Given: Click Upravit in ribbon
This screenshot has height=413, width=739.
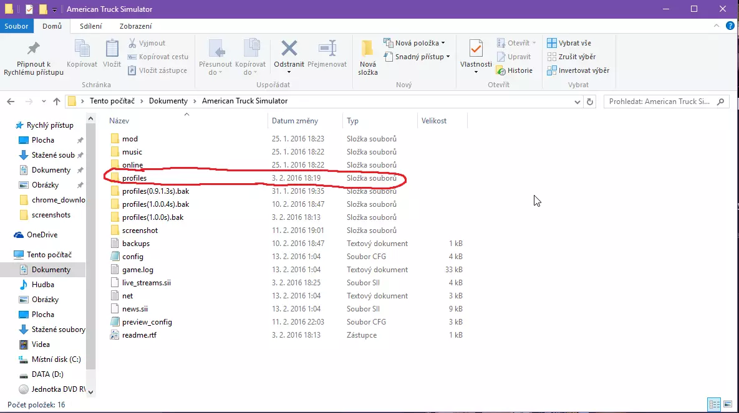Looking at the screenshot, I should [x=514, y=57].
